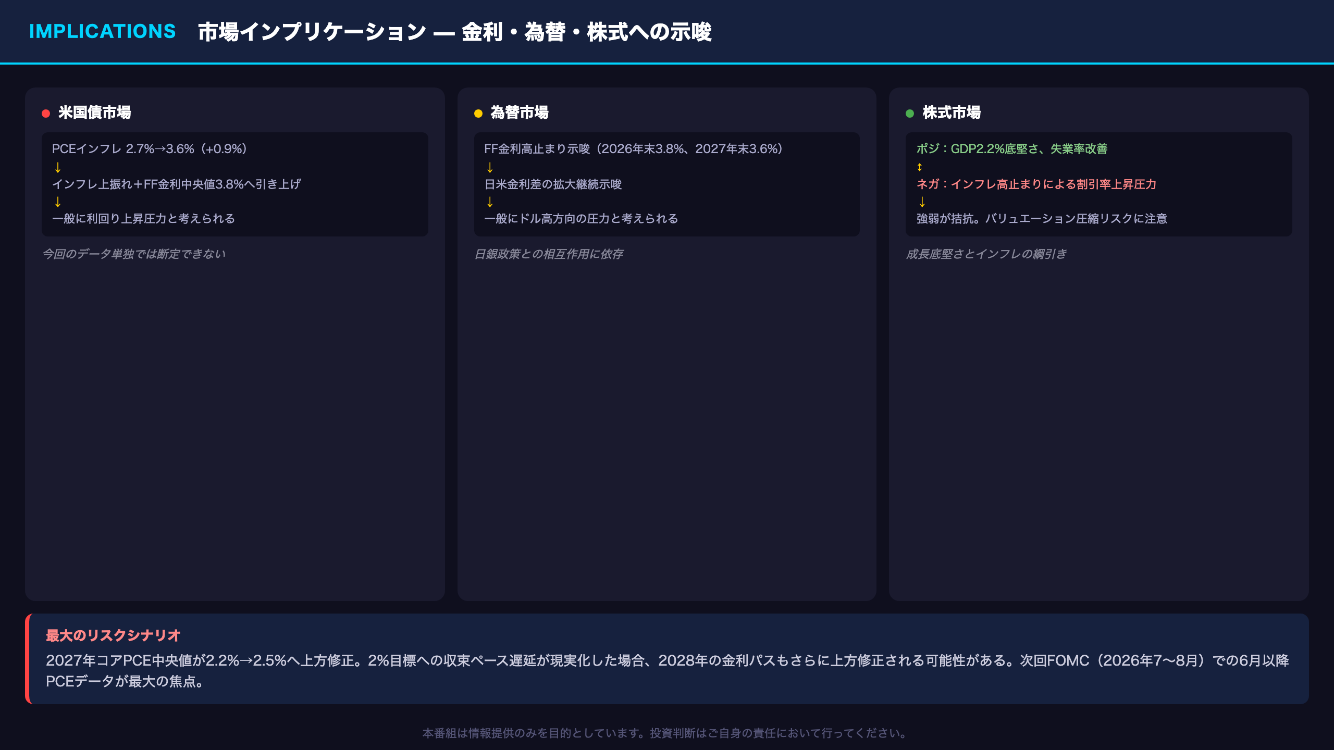Click the note 今回のデータ単独では断定できない
The height and width of the screenshot is (750, 1334).
point(134,254)
